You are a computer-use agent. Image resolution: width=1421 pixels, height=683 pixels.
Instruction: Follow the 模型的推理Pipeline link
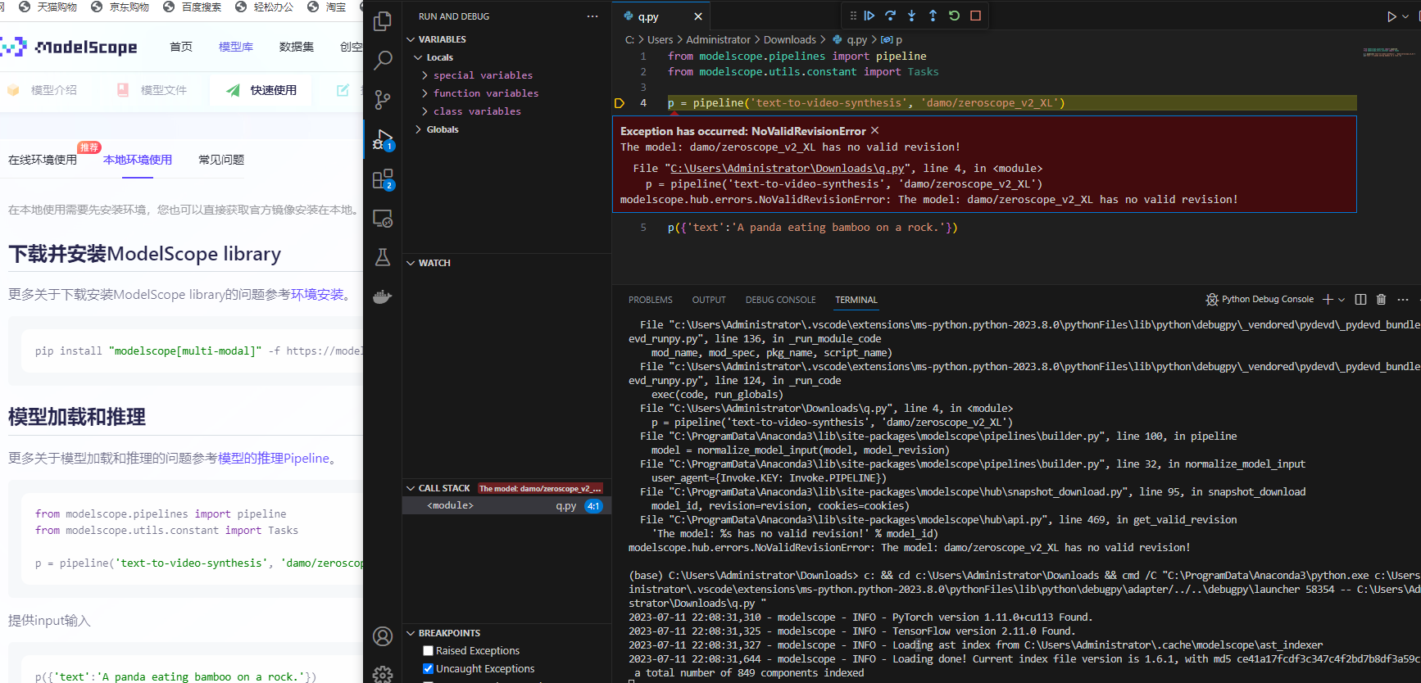pyautogui.click(x=274, y=458)
